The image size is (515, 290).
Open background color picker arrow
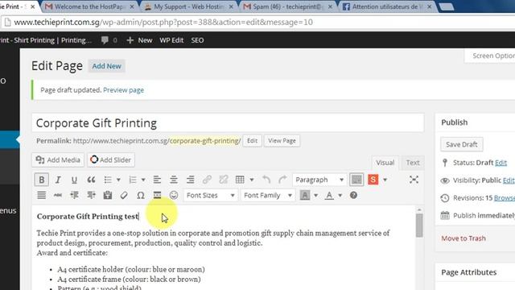(x=315, y=195)
